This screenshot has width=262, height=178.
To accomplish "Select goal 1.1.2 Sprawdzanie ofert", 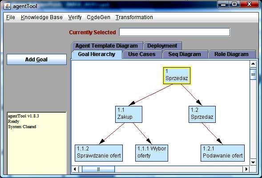I will pyautogui.click(x=99, y=153).
